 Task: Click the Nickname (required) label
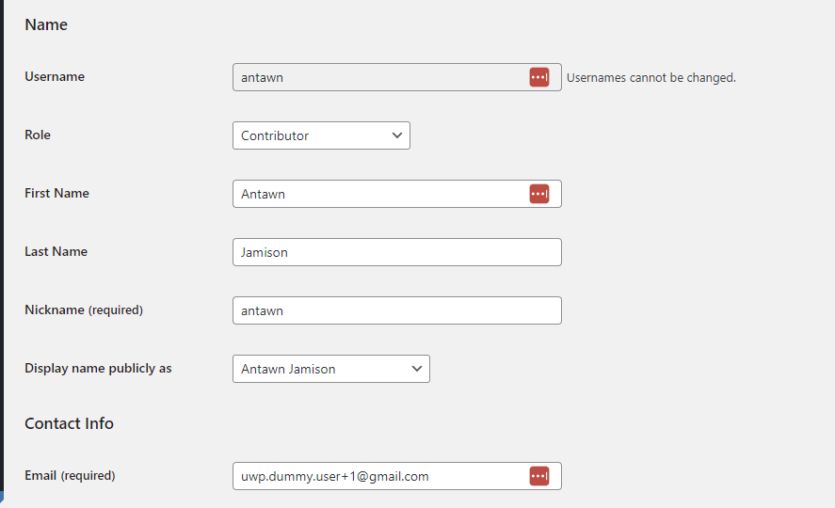pos(84,310)
